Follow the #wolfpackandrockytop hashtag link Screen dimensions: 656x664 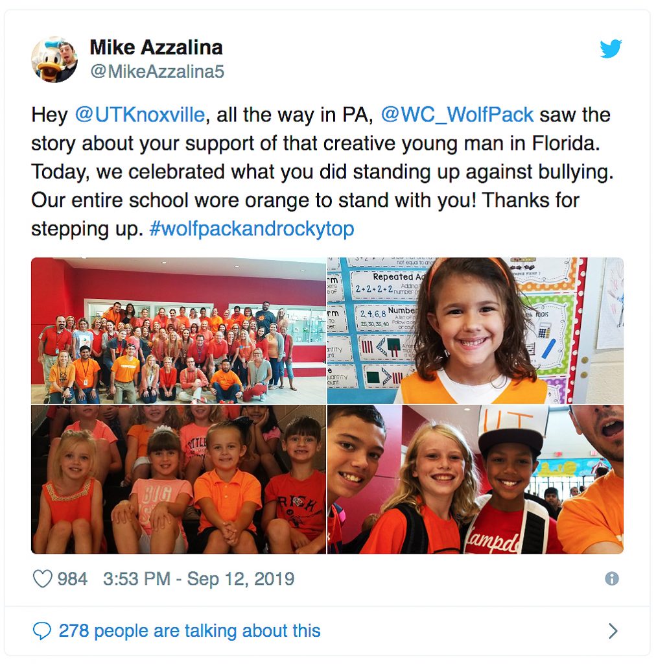[252, 229]
